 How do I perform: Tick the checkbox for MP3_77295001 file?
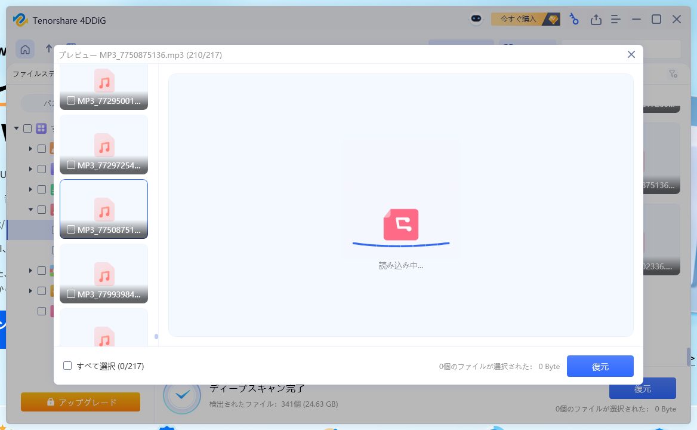71,101
